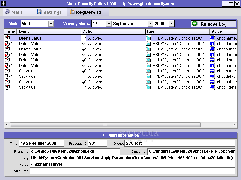The image size is (241, 180).
Task: Click the green icon in Remove Log button
Action: click(x=195, y=24)
